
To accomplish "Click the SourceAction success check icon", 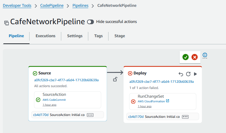I will (x=38, y=100).
